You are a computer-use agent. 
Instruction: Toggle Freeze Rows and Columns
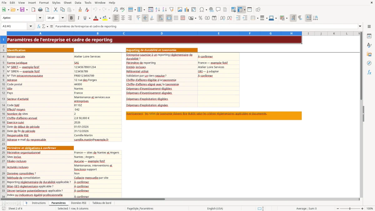click(240, 10)
